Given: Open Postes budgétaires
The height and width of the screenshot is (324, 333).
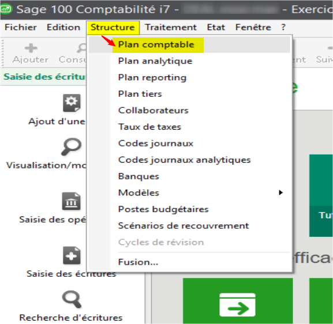Looking at the screenshot, I should [189, 209].
